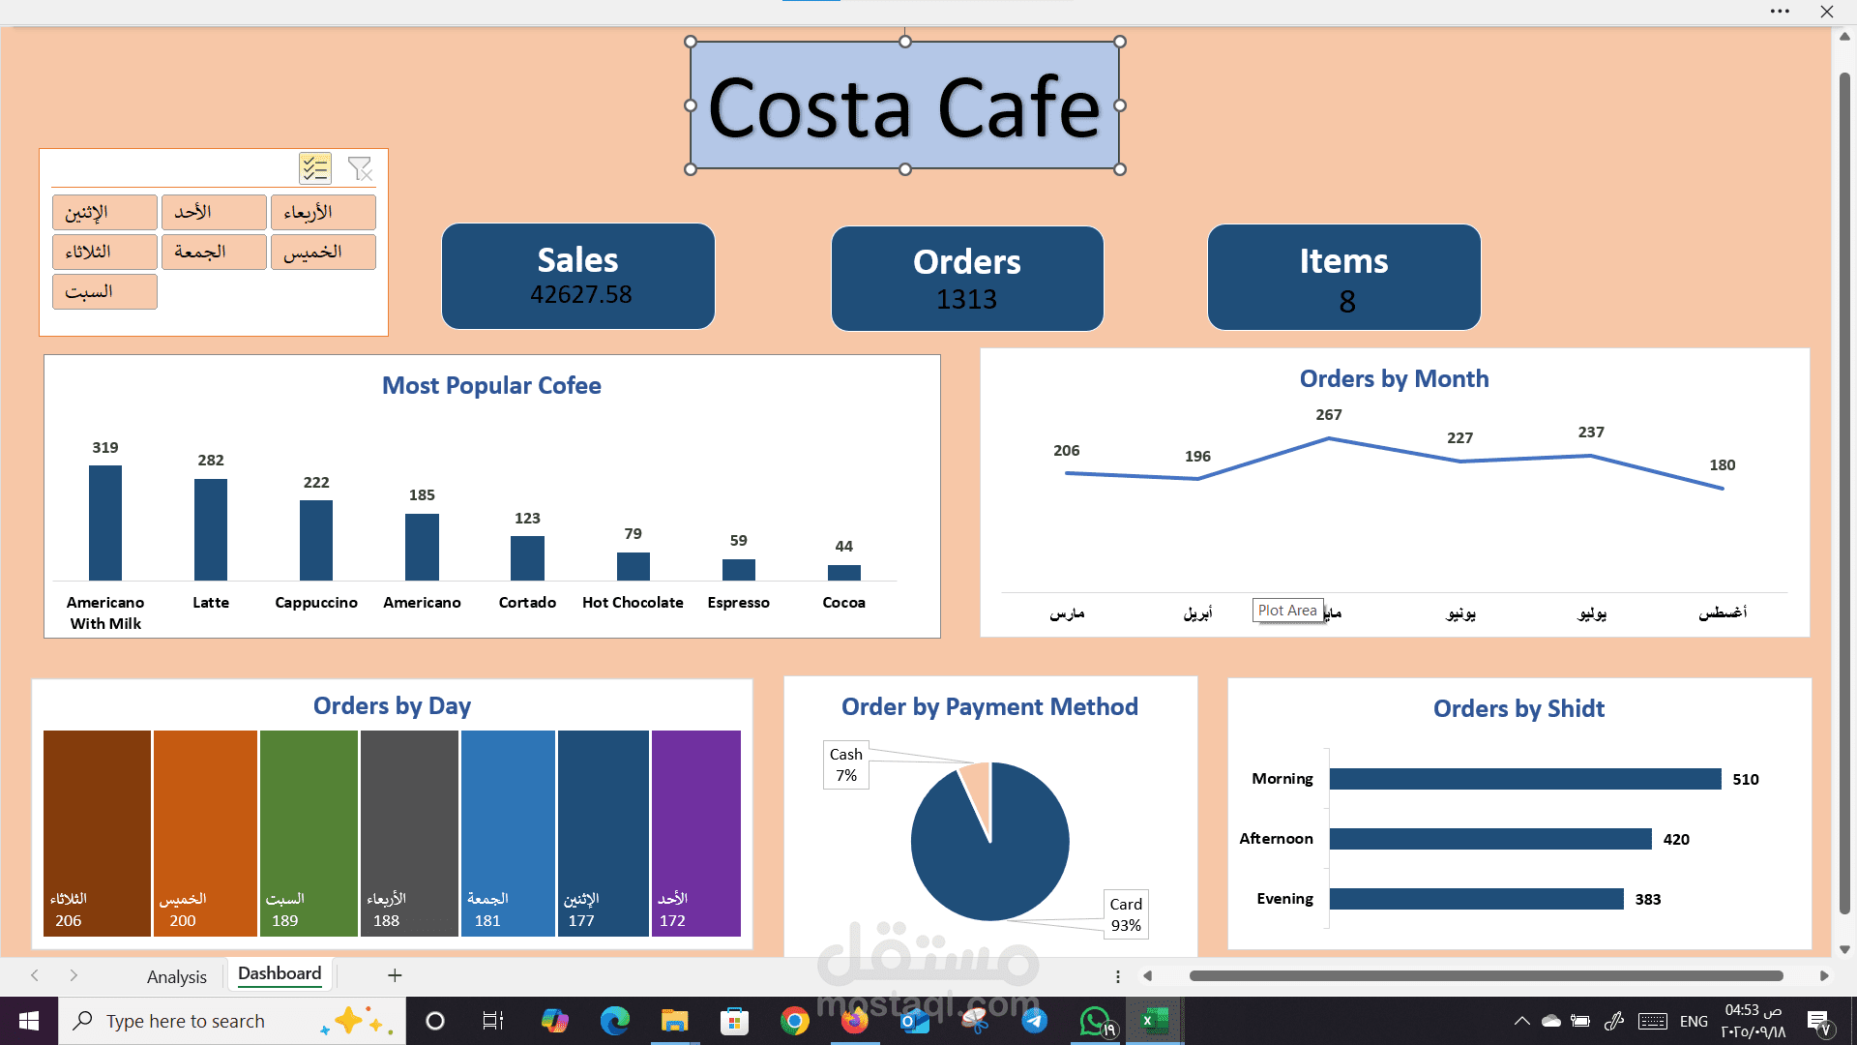The image size is (1857, 1045).
Task: Click the Order by Payment Method title
Action: [989, 706]
